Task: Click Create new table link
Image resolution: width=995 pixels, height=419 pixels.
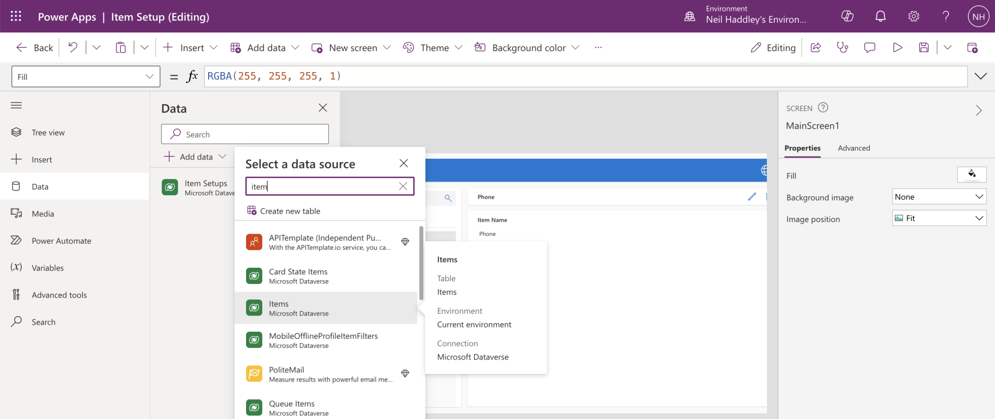Action: 289,211
